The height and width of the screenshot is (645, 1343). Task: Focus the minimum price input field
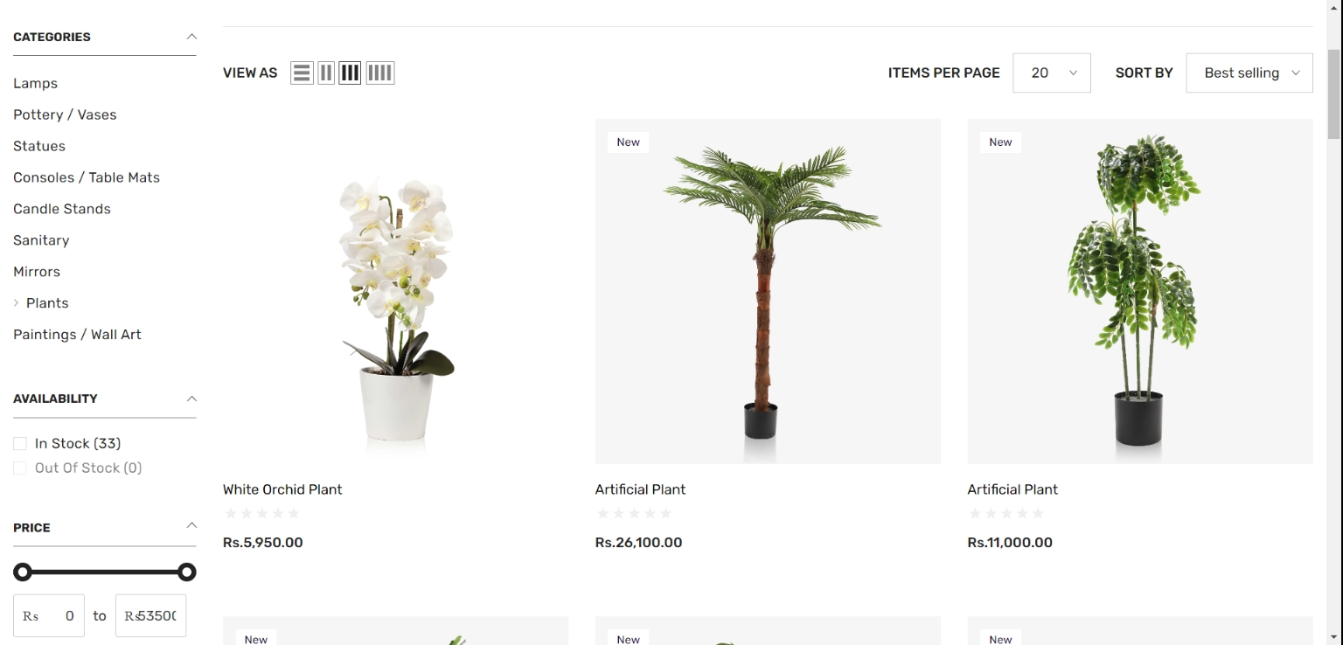coord(49,616)
